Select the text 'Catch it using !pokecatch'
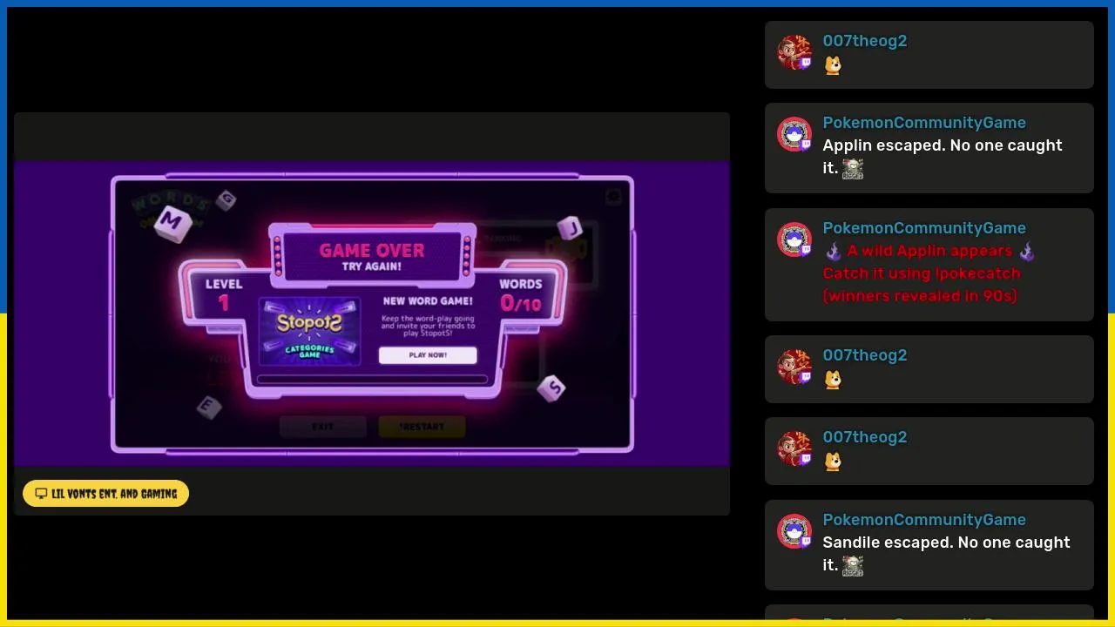 (x=922, y=273)
